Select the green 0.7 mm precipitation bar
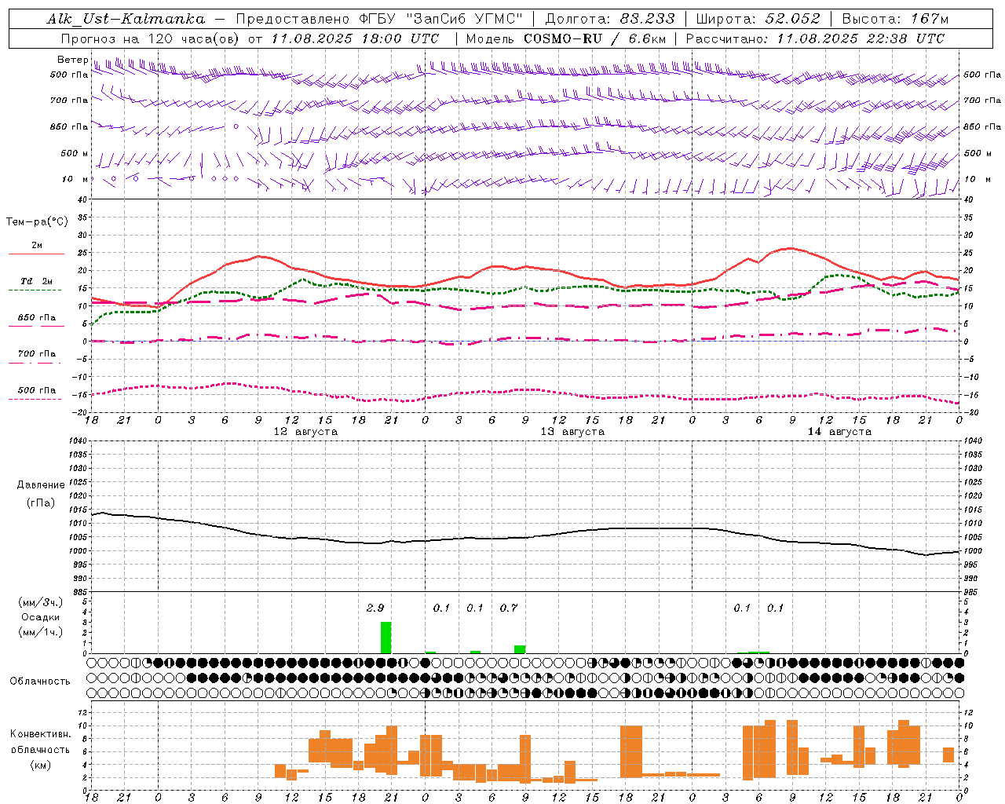This screenshot has height=804, width=1005. coord(520,649)
